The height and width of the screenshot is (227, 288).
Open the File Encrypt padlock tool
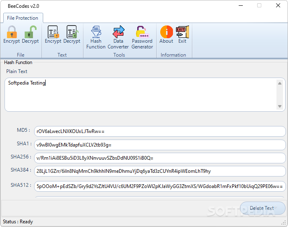tap(12, 34)
